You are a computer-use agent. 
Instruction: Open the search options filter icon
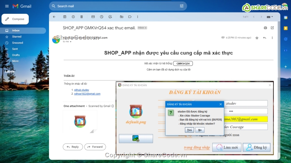182,6
